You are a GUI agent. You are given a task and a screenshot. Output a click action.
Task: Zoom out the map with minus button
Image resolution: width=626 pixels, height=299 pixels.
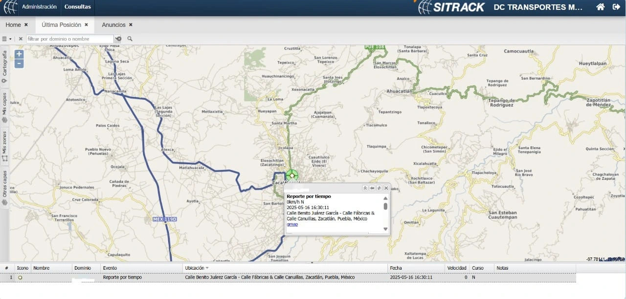tap(19, 64)
